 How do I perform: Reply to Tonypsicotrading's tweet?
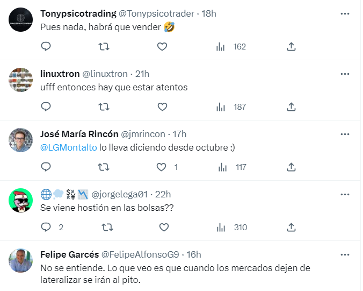click(x=46, y=47)
